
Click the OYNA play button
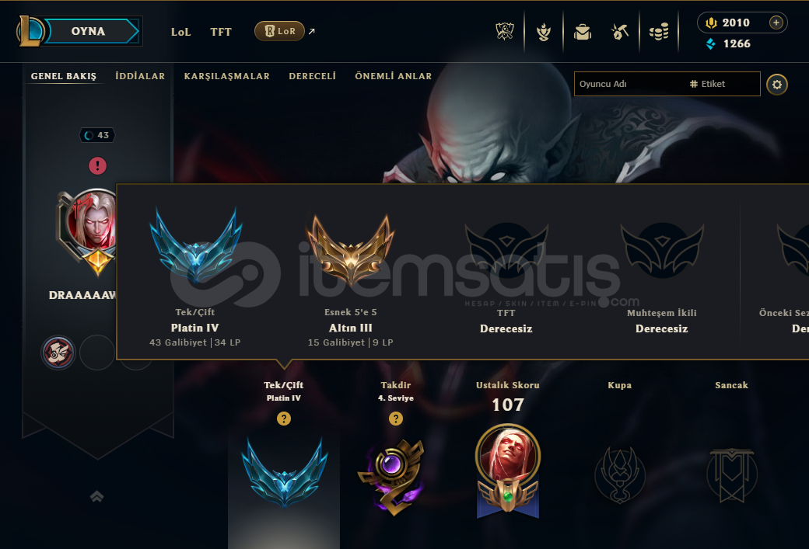pos(89,31)
